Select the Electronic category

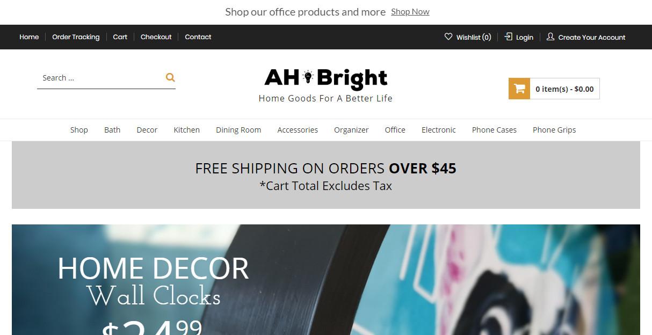pyautogui.click(x=439, y=130)
